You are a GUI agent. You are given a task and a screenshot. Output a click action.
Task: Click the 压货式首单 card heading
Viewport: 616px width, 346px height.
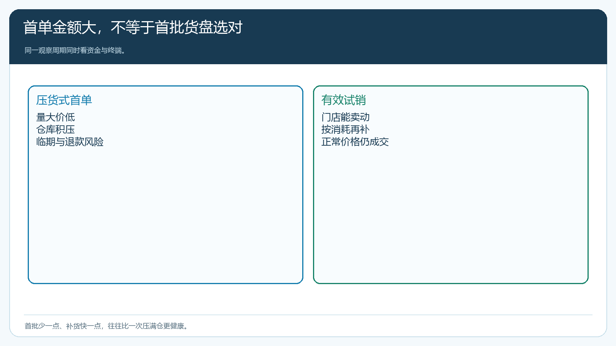pos(64,100)
